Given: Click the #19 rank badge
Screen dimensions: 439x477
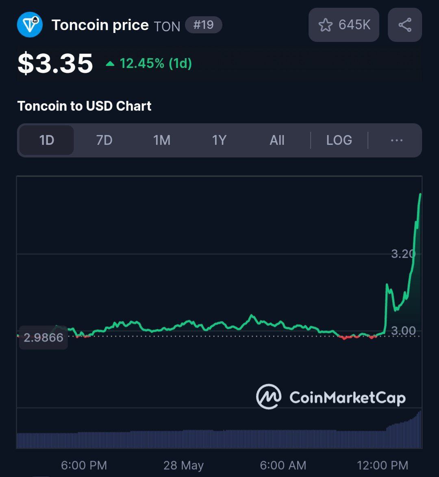Looking at the screenshot, I should coord(204,25).
